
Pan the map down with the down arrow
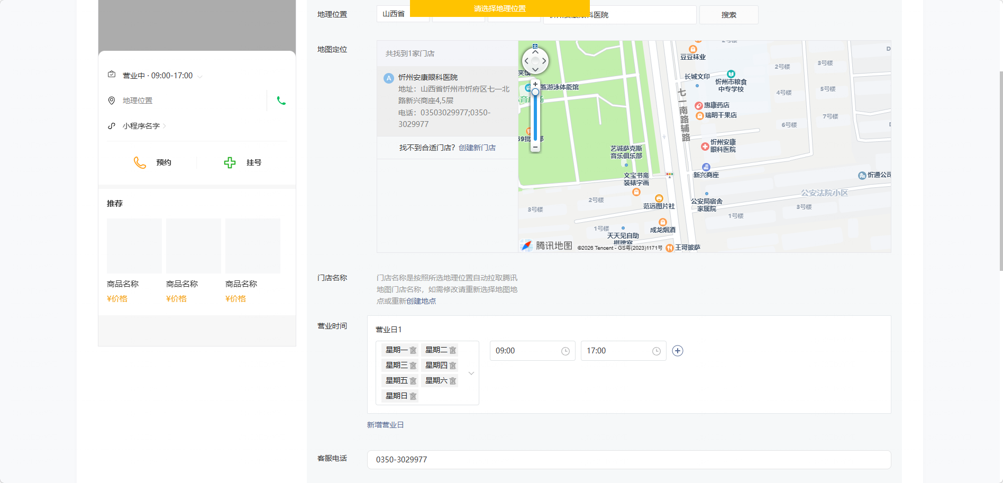(x=535, y=70)
